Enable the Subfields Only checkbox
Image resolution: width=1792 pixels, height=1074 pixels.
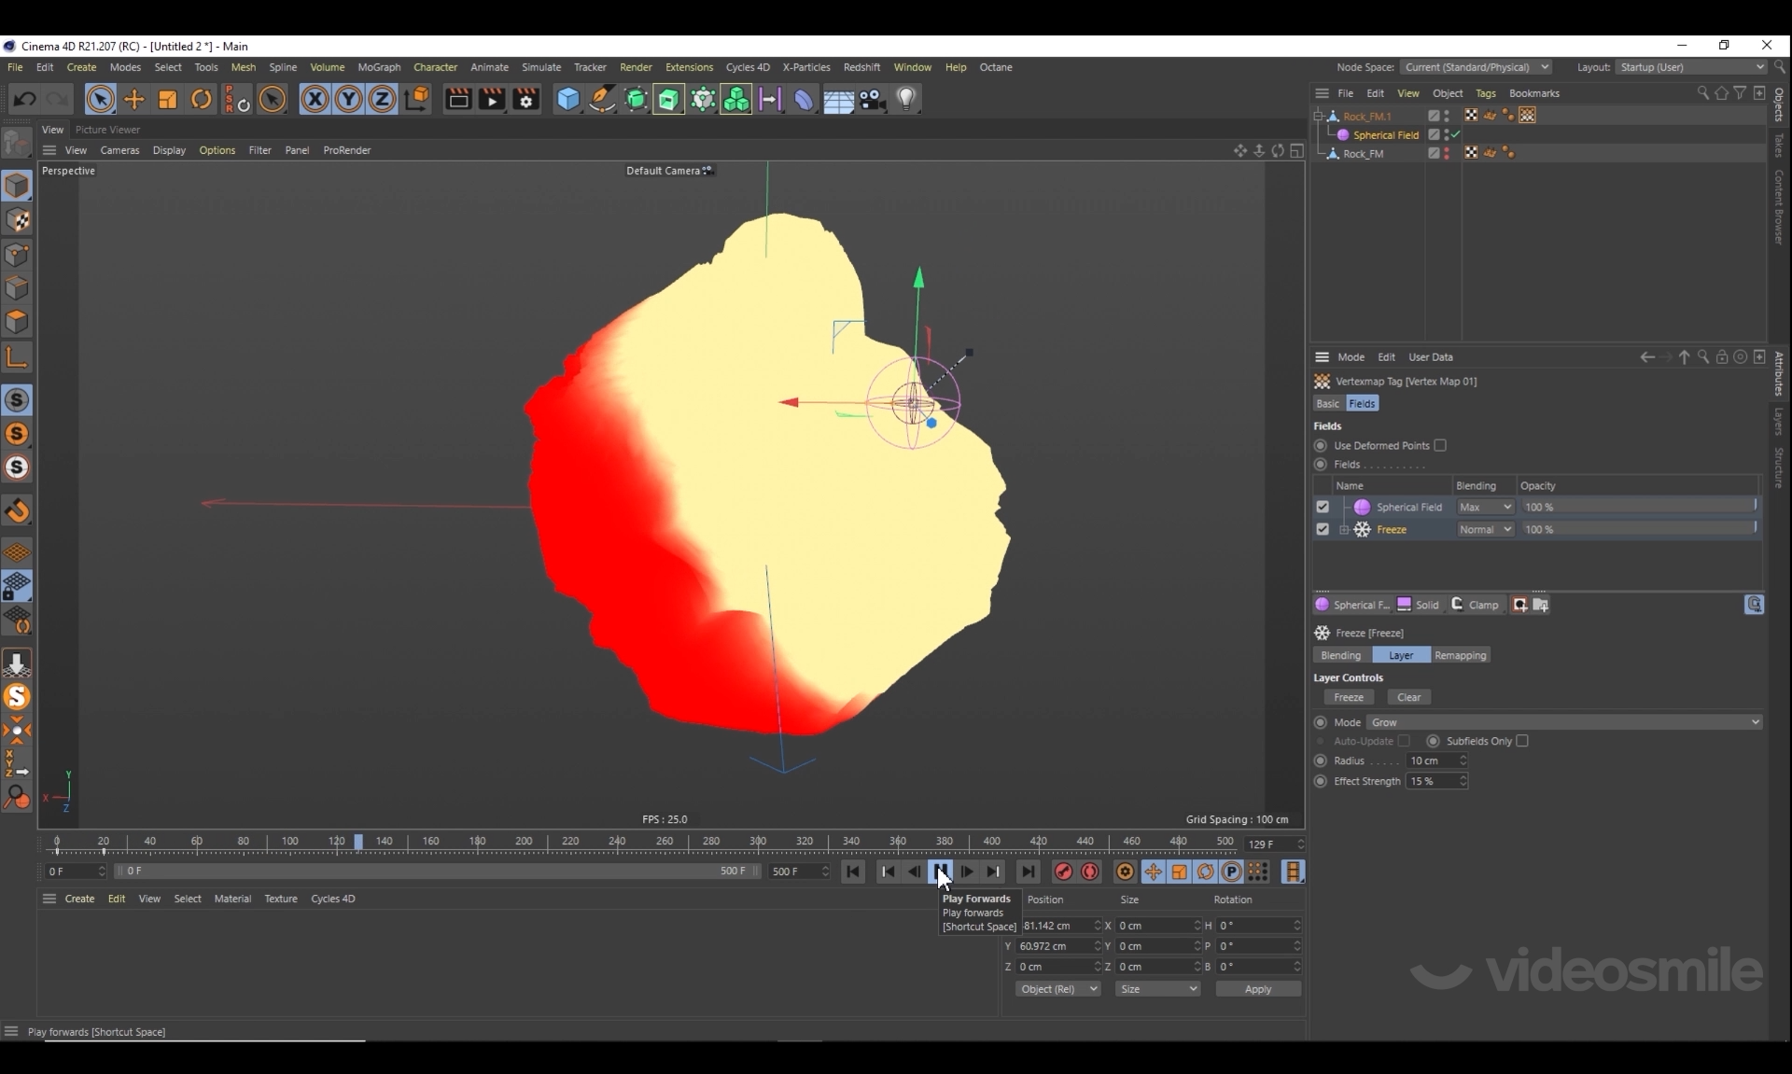point(1522,741)
